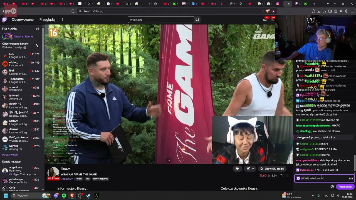Expand the browser tab search chevron

pyautogui.click(x=328, y=4)
